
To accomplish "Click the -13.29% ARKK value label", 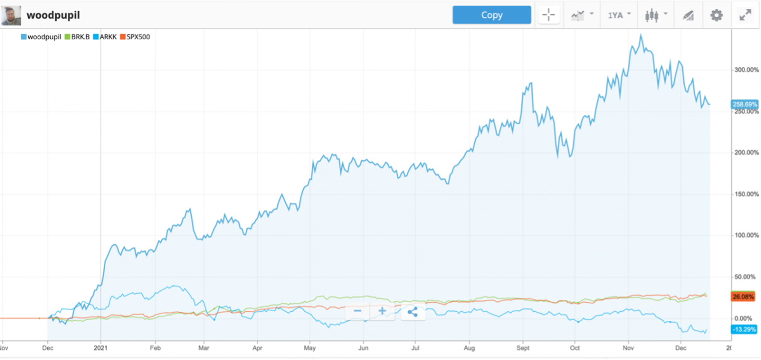I will 743,329.
